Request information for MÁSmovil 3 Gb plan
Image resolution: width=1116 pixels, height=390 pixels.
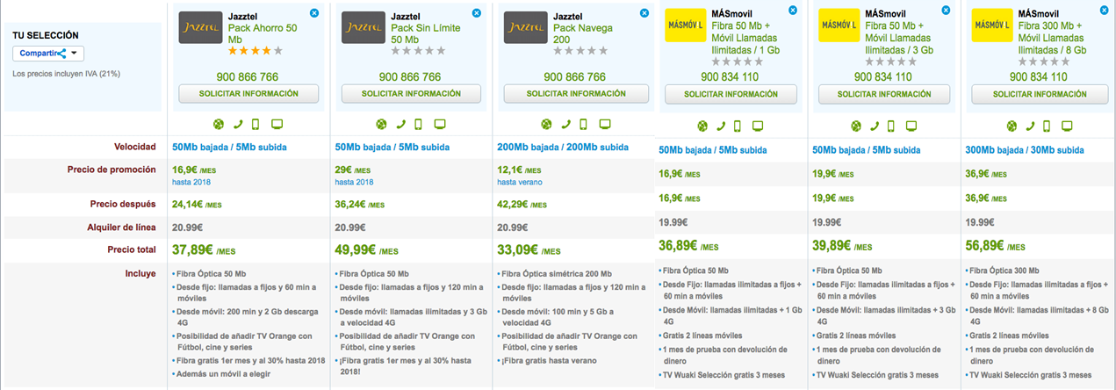point(884,93)
